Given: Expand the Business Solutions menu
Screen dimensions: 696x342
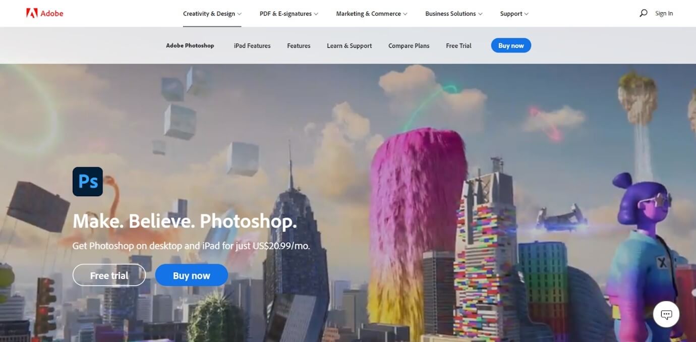Looking at the screenshot, I should (x=454, y=14).
